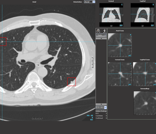The width and height of the screenshot is (156, 134).
Task: Click the down arrow of the findings list
Action: pyautogui.click(x=101, y=104)
